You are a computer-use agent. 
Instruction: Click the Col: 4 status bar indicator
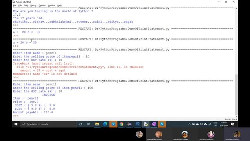pos(234,119)
